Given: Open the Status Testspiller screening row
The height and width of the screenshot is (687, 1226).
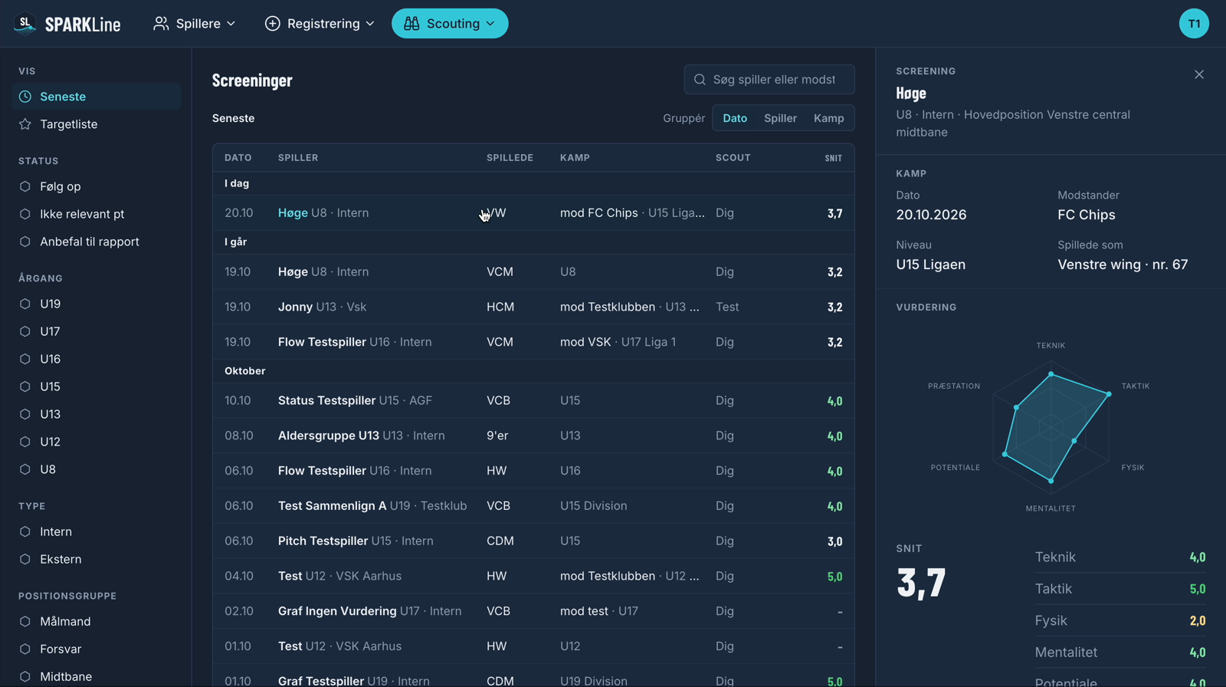Looking at the screenshot, I should pos(533,400).
